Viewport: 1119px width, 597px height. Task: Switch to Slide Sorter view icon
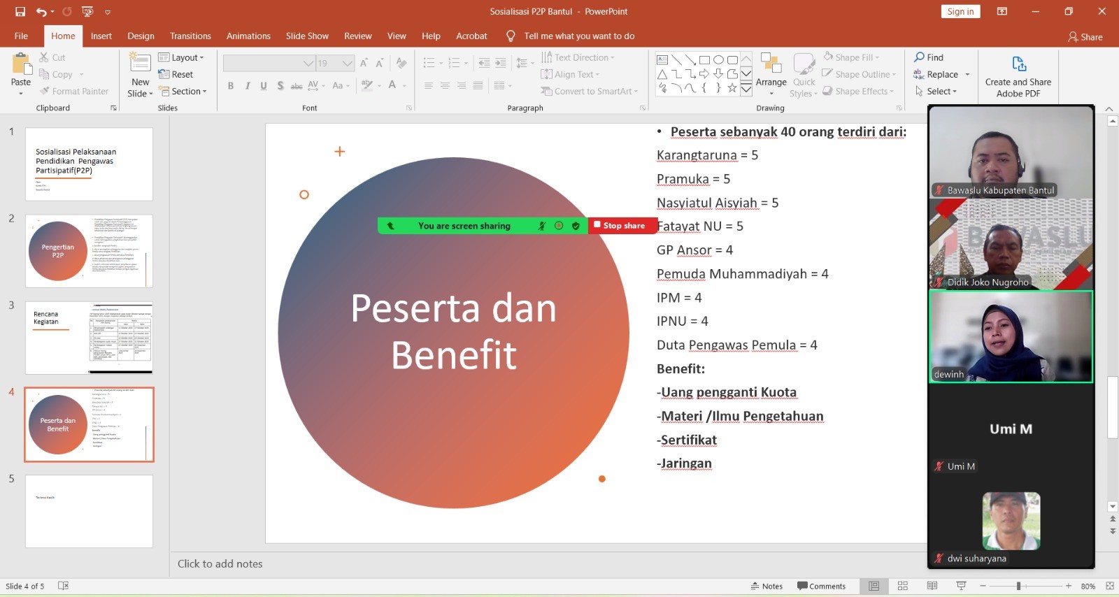pos(903,586)
